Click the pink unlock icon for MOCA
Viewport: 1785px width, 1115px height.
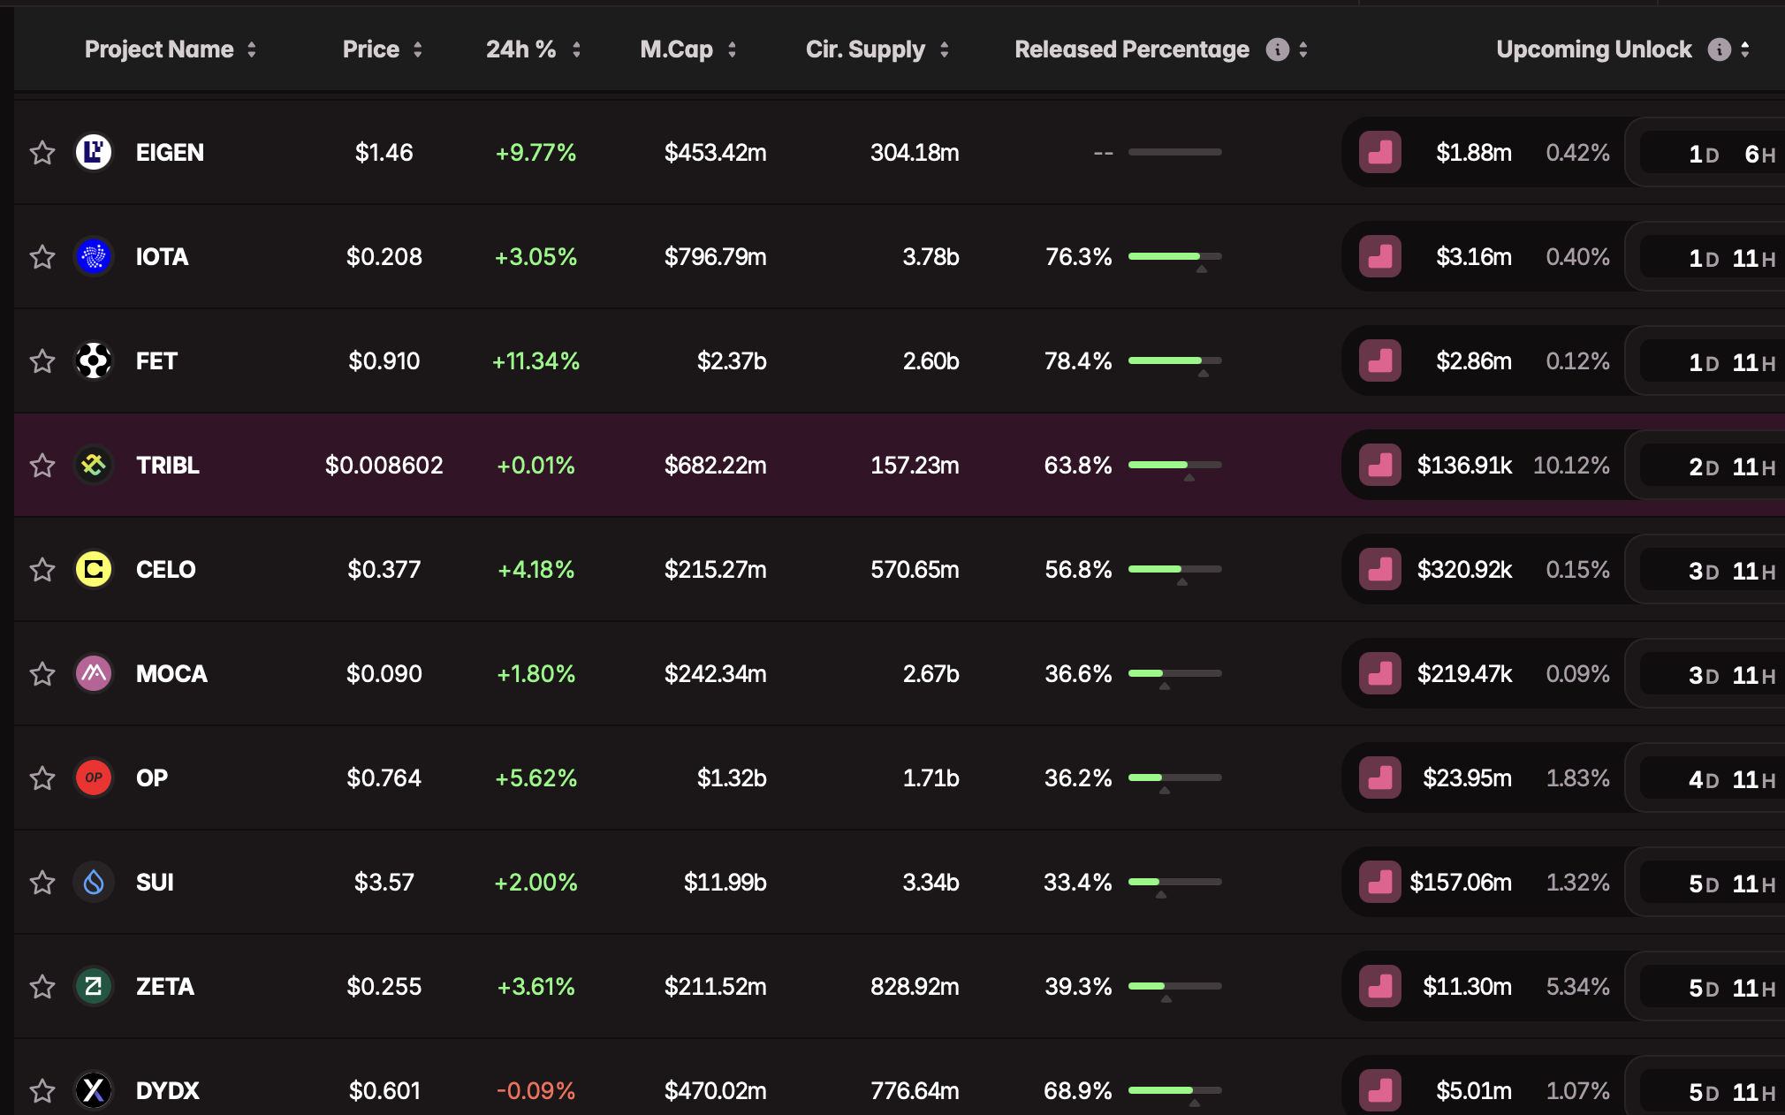click(1380, 673)
